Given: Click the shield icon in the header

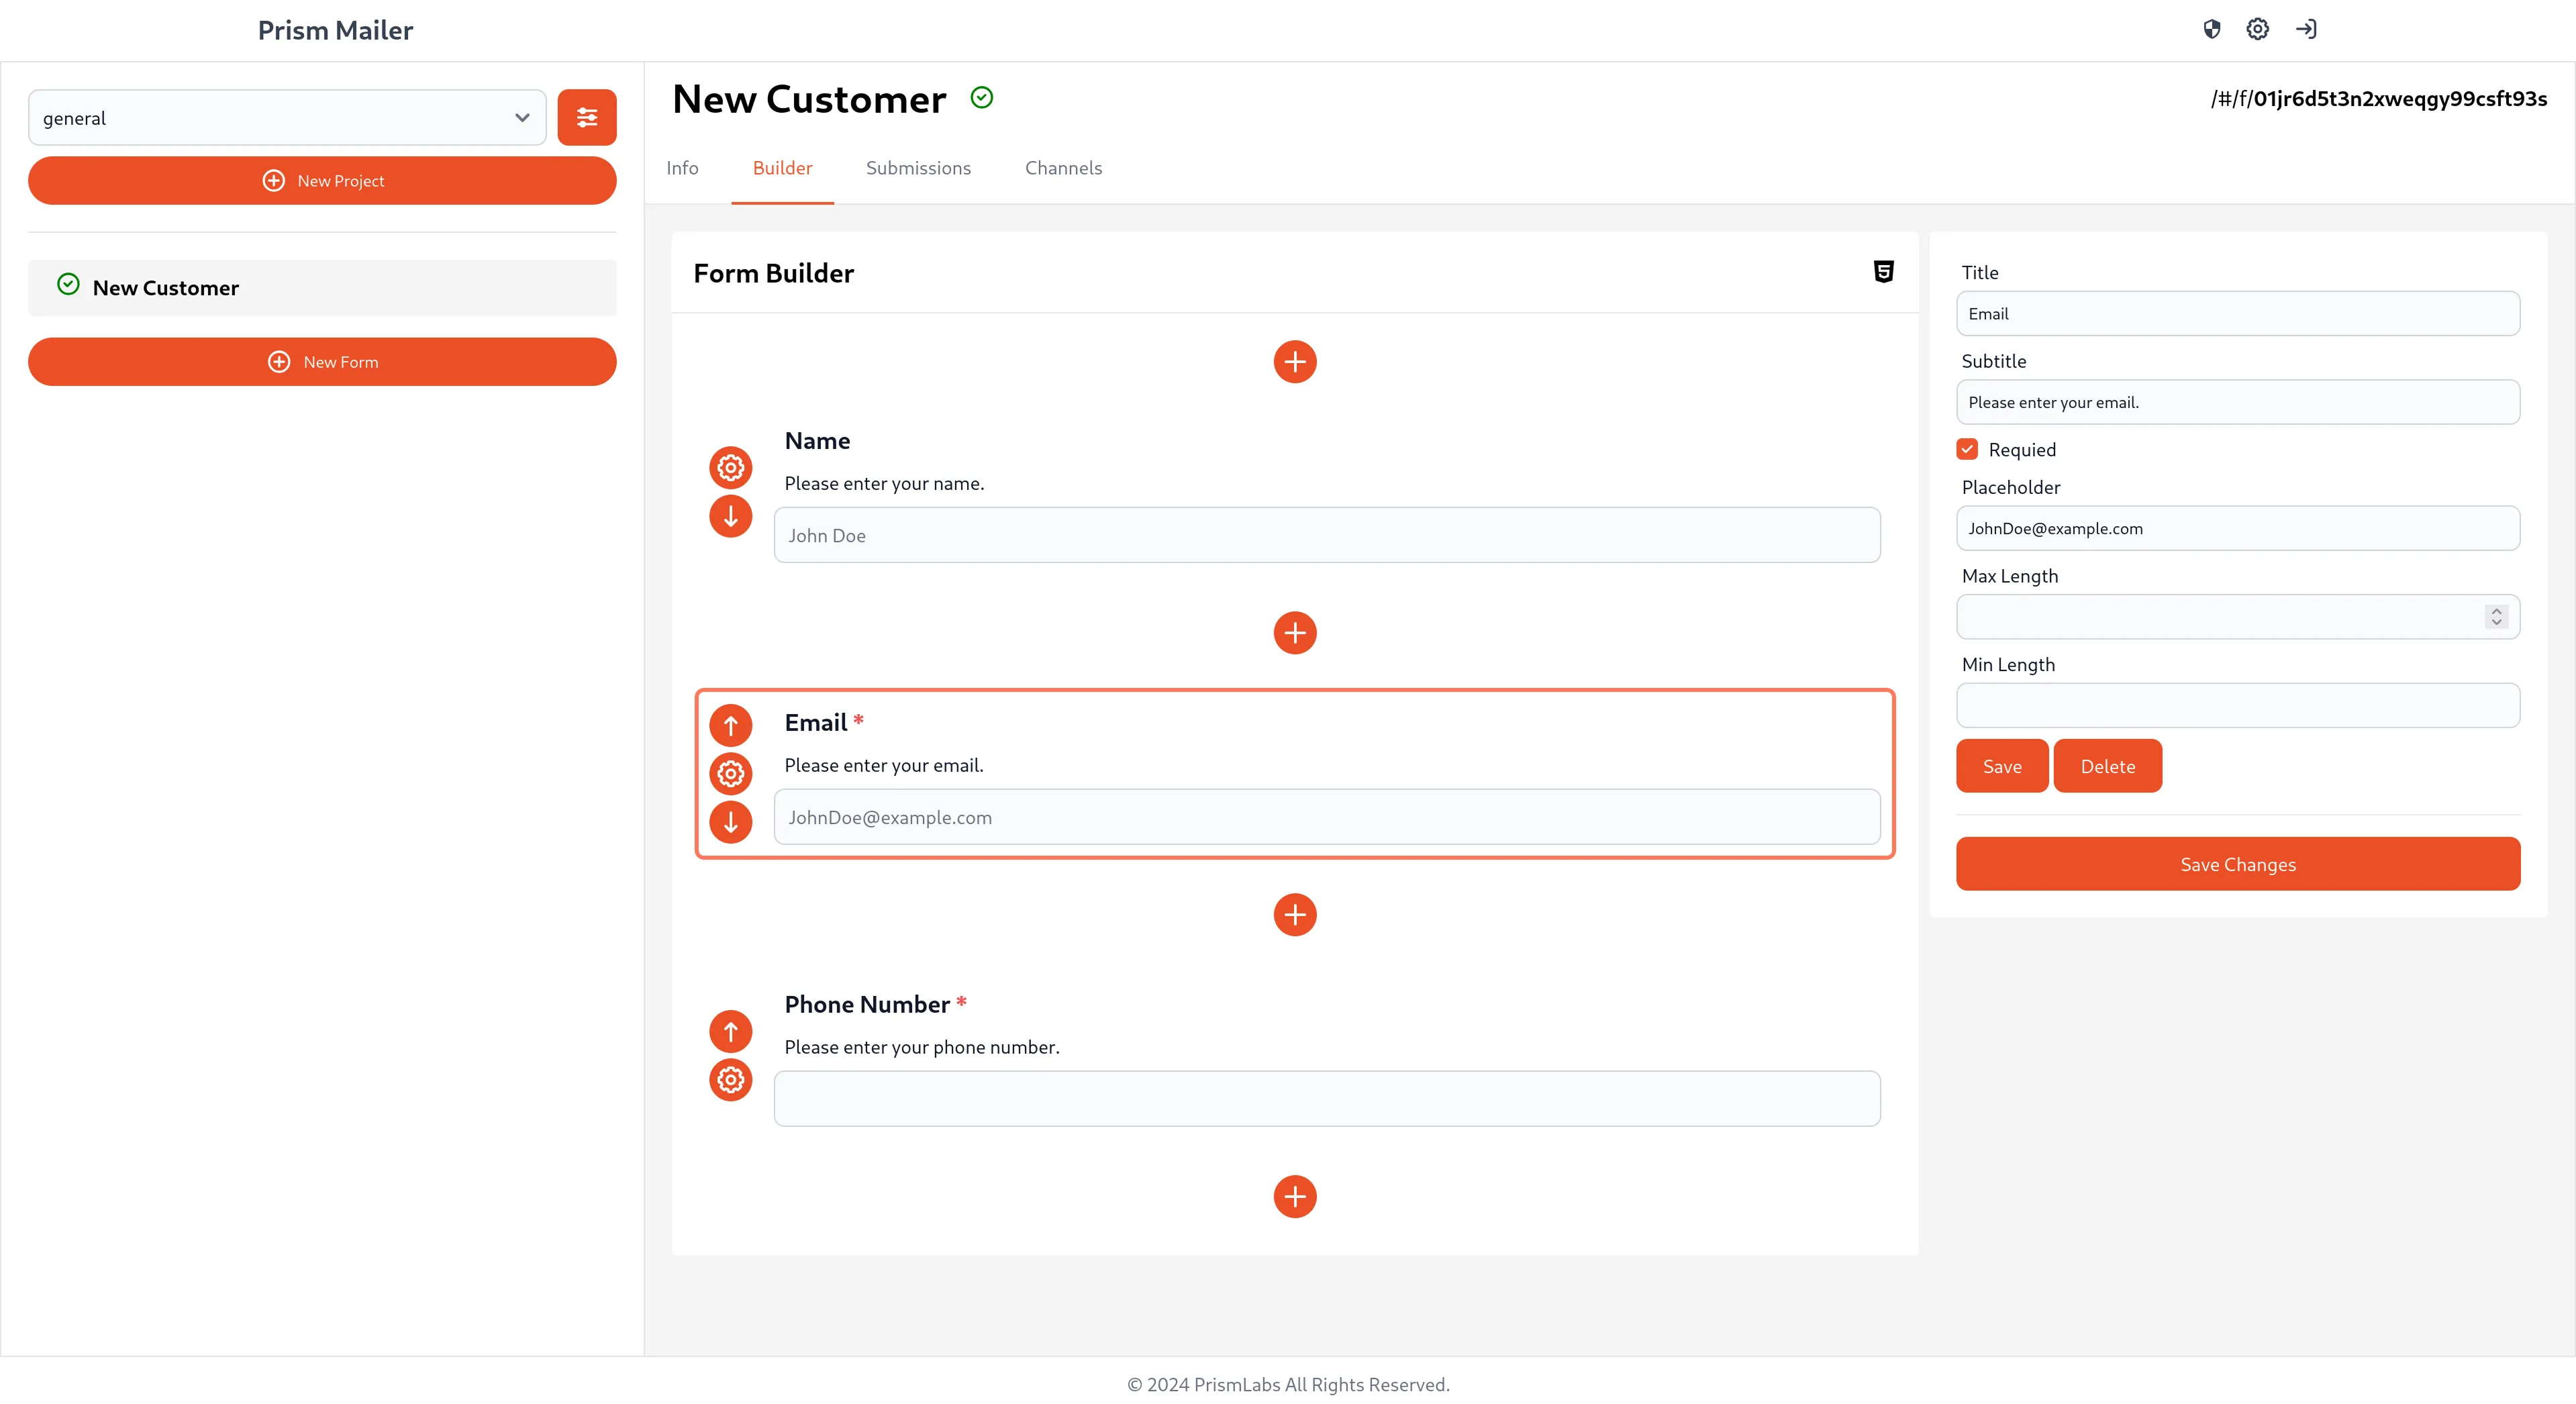Looking at the screenshot, I should pos(2212,29).
